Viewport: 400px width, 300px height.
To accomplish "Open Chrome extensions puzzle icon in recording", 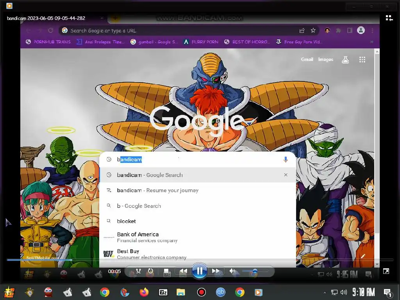I will 338,30.
